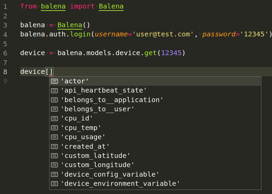Choose the 'actor' key suggestion
272x194 pixels.
coord(75,81)
